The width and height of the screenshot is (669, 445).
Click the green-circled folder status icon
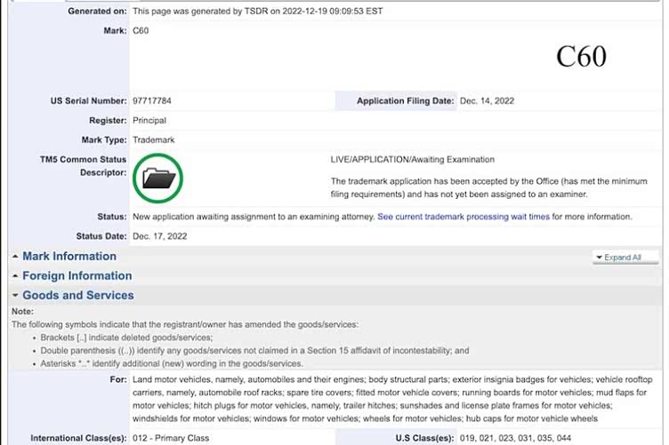[159, 179]
